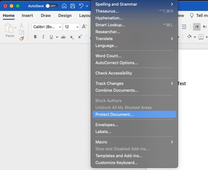208x170 pixels.
Task: Click the Home icon in title bar
Action: [x=64, y=6]
